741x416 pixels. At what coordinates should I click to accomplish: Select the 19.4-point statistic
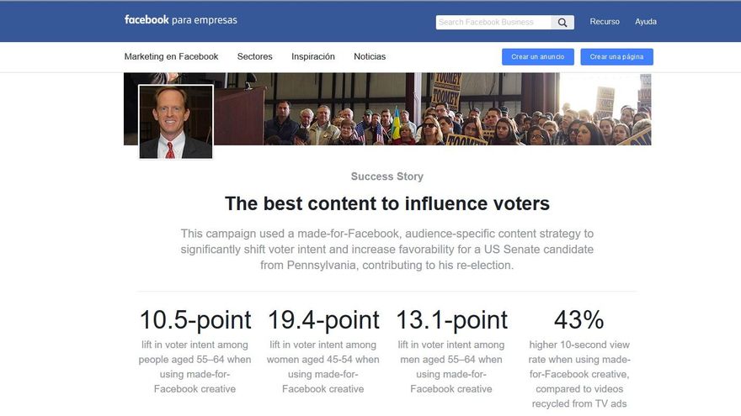[x=323, y=320]
